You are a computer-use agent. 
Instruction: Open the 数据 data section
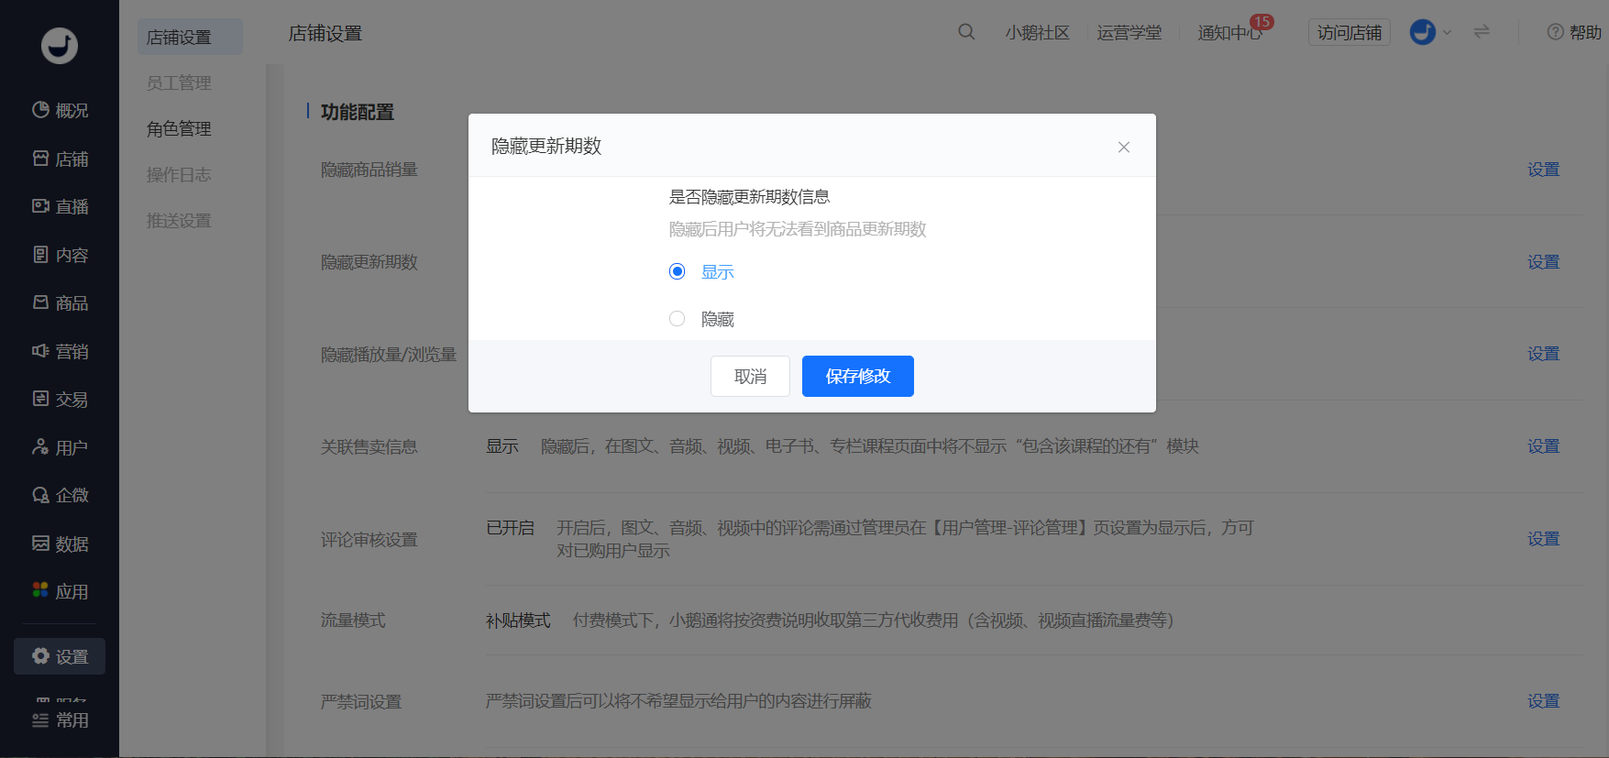coord(60,544)
